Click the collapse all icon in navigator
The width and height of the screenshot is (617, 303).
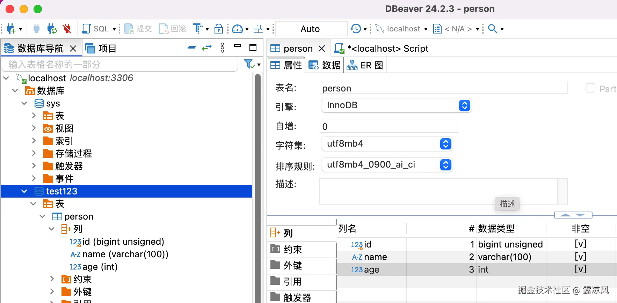(192, 47)
